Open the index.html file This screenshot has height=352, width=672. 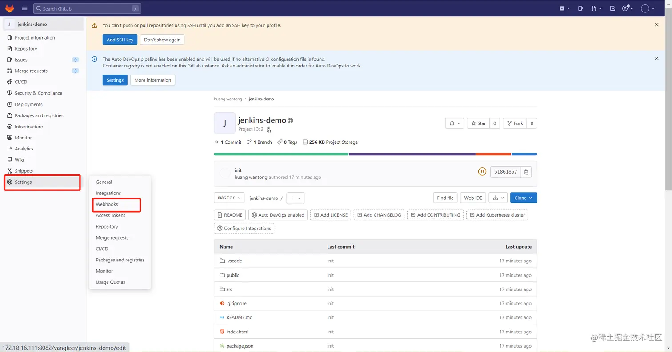tap(237, 332)
